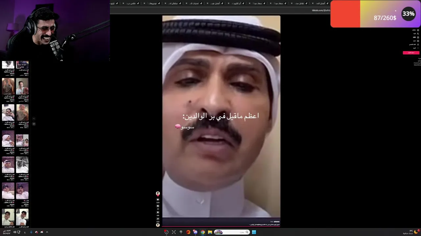Switch to the 'خلاص درب' browser tab
This screenshot has width=421, height=236.
pos(130,3)
